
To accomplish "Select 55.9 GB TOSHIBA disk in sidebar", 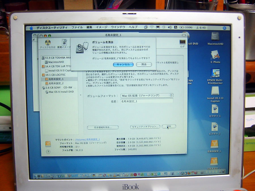I will point(56,58).
